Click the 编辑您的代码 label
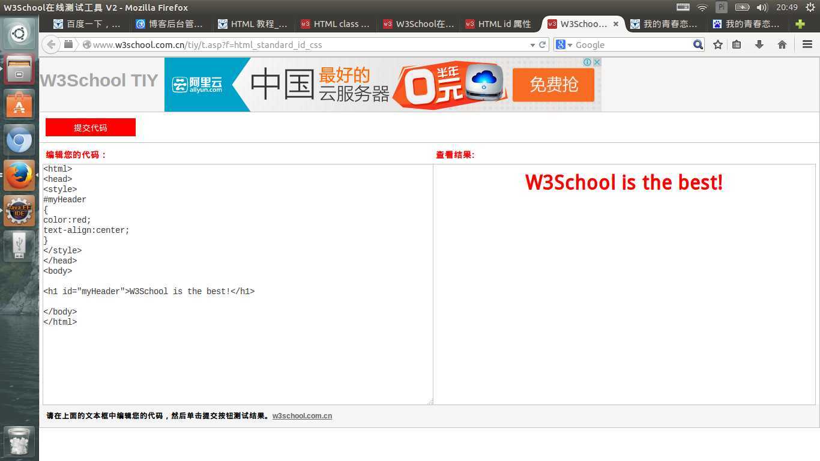820x461 pixels. [76, 154]
